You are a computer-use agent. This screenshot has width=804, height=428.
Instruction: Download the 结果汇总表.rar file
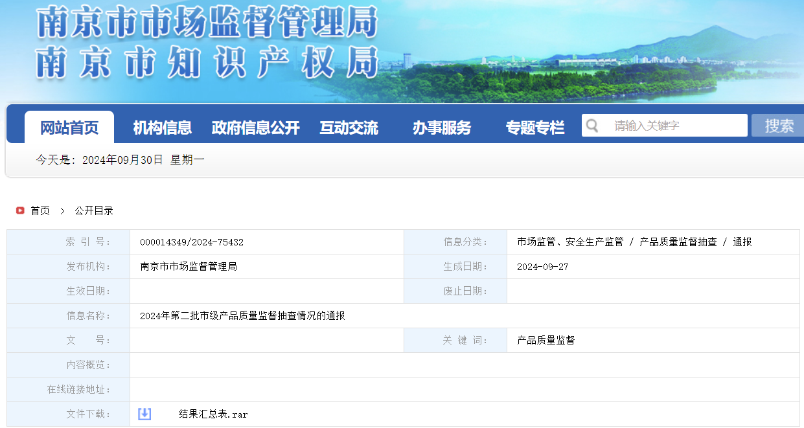pyautogui.click(x=213, y=414)
